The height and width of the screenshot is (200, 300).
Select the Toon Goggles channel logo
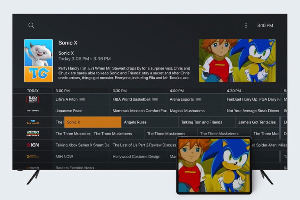[33, 122]
